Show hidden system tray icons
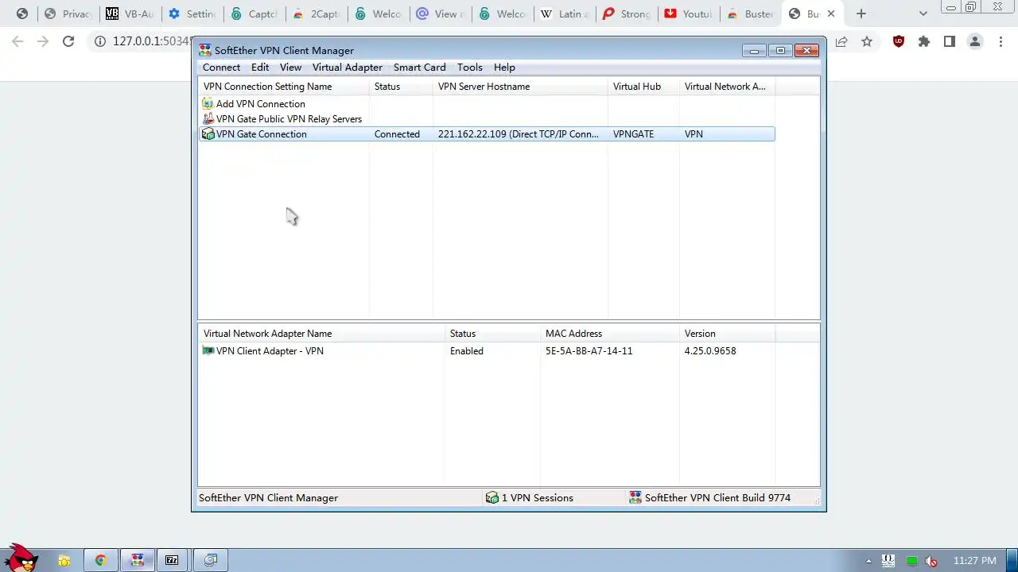Image resolution: width=1018 pixels, height=572 pixels. coord(868,561)
